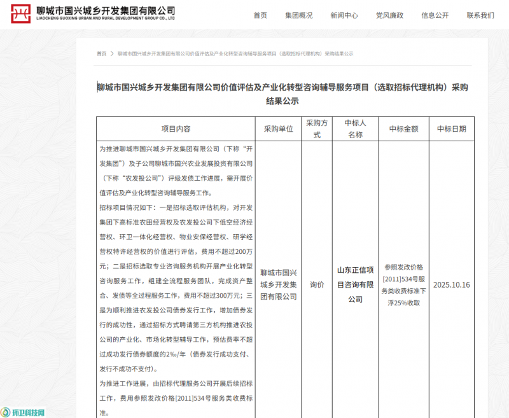Open the 集团概况 navigation menu
Image resolution: width=509 pixels, height=418 pixels.
click(298, 15)
